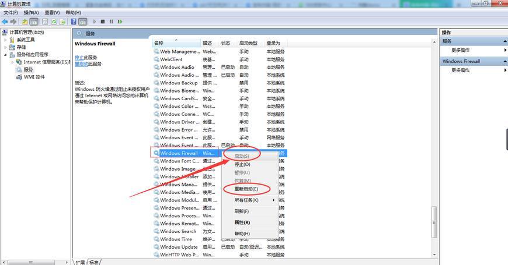Screen dimensions: 508x265
Task: Choose 帮助(H) in the context menu
Action: coord(250,234)
